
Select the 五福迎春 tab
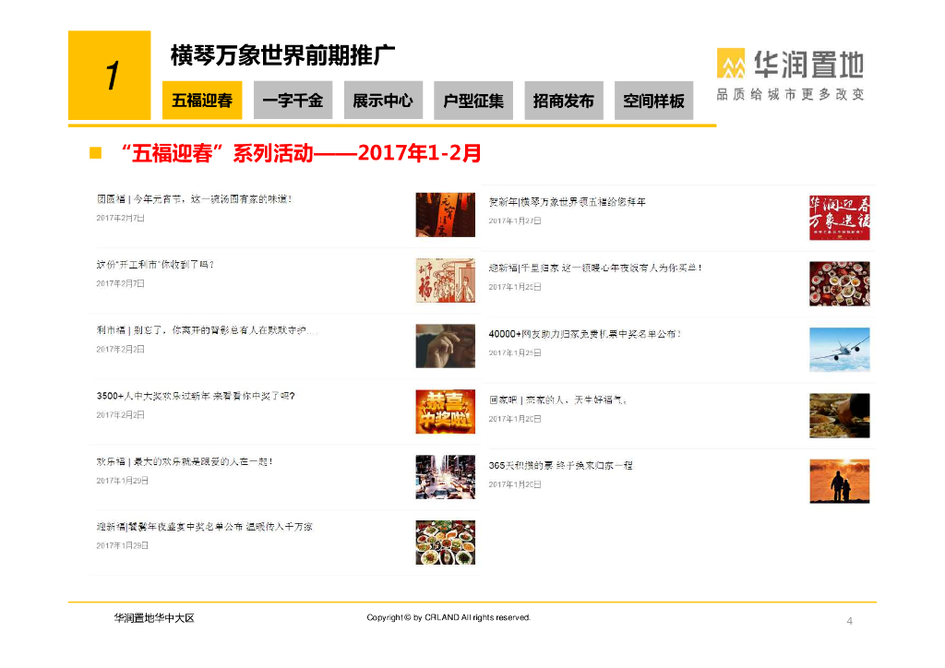pos(202,100)
